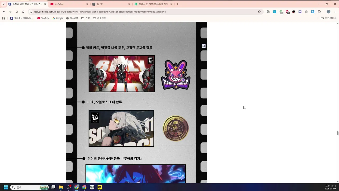Viewport: 339px width, 191px height.
Task: Open Task View on the taskbar
Action: pyautogui.click(x=53, y=187)
